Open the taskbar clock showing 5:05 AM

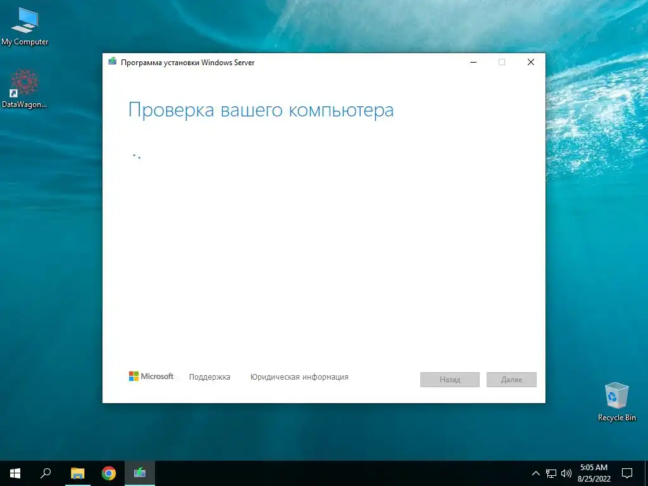pyautogui.click(x=594, y=473)
